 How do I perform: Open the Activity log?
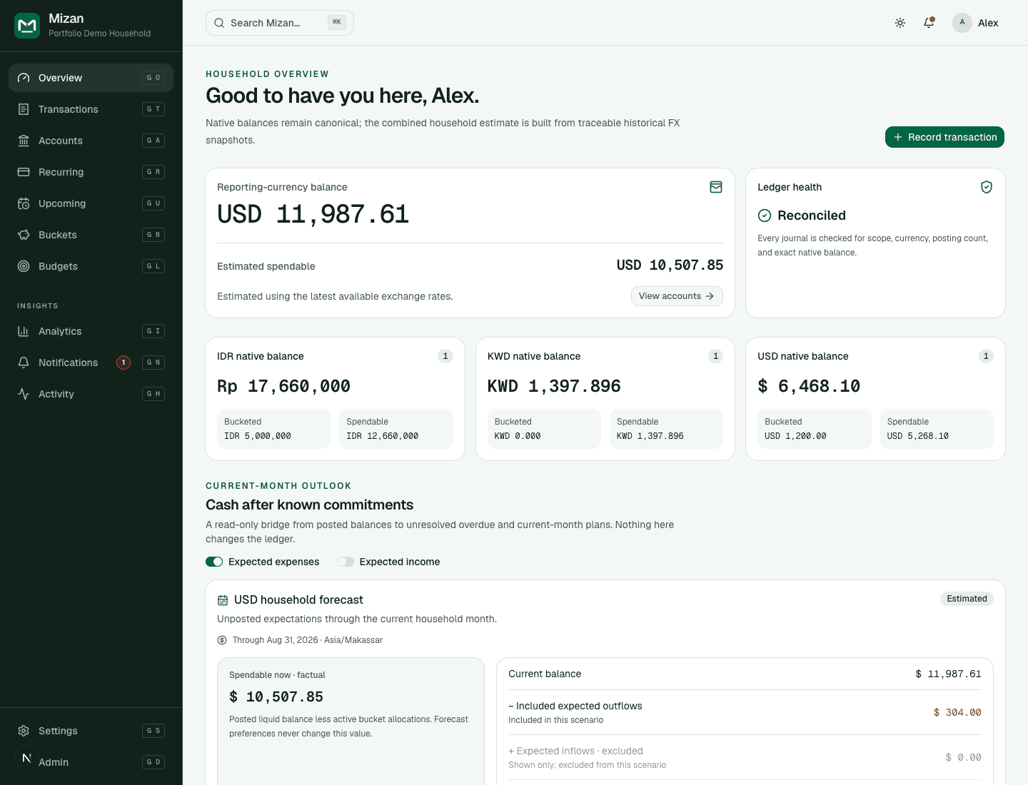pyautogui.click(x=91, y=394)
